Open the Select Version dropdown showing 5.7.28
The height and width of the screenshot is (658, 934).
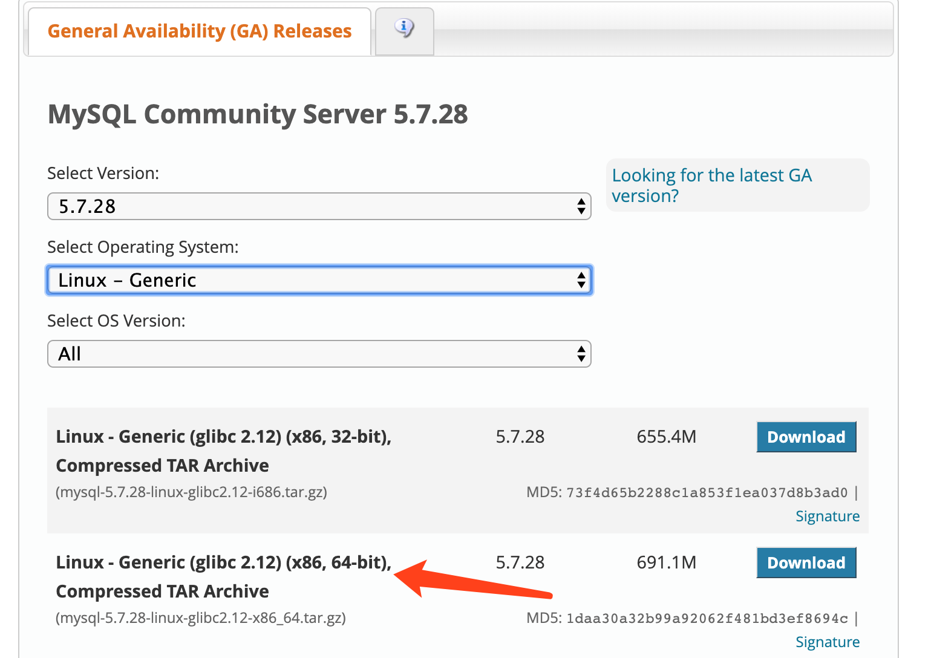(319, 206)
